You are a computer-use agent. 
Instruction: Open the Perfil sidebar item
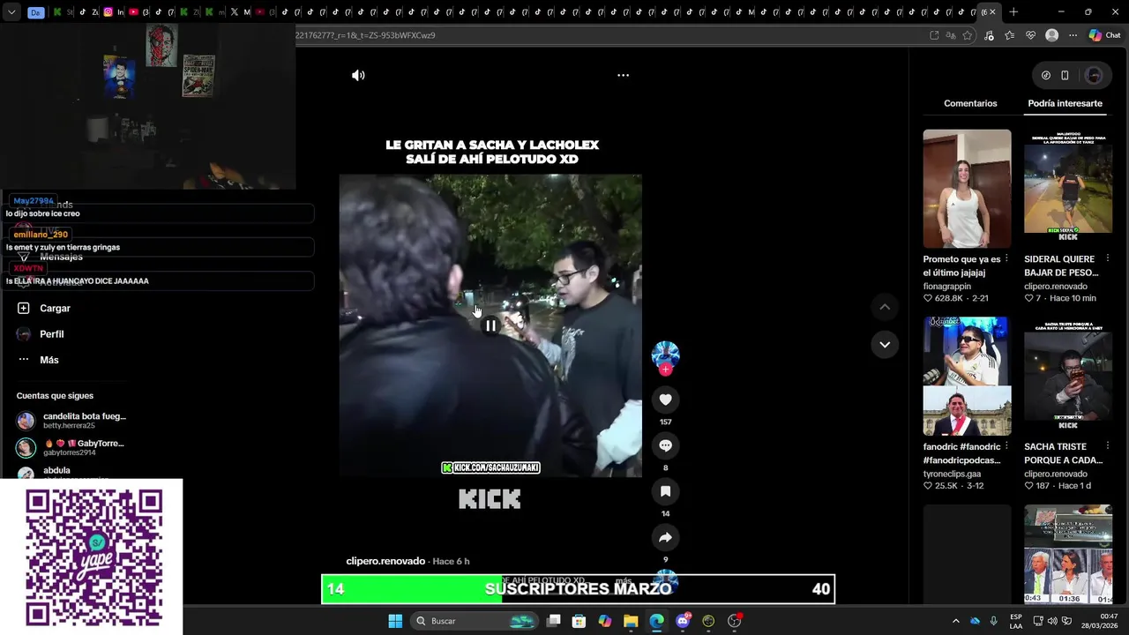(41, 334)
